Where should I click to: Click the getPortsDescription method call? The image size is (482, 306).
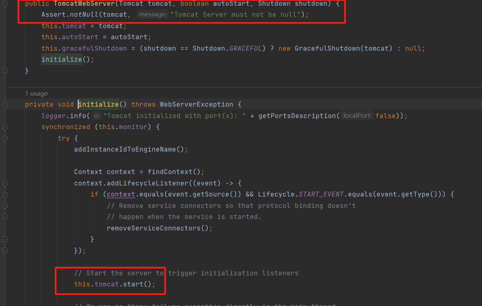coord(297,116)
